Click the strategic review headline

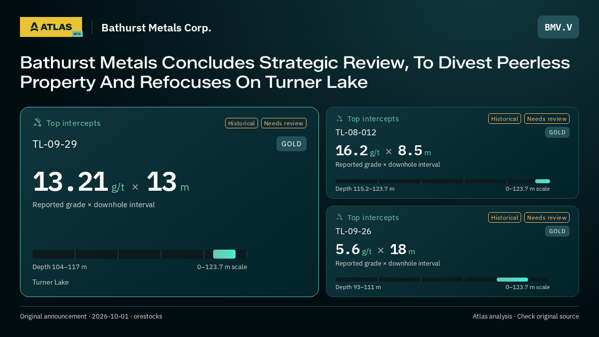pyautogui.click(x=295, y=72)
